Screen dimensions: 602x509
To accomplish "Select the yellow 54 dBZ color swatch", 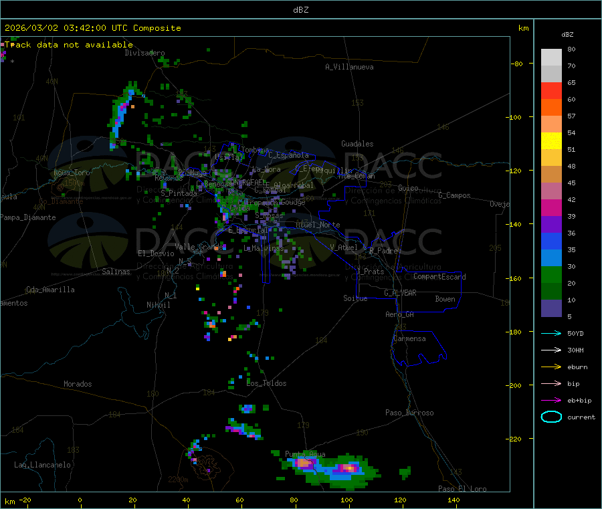I will (x=551, y=141).
